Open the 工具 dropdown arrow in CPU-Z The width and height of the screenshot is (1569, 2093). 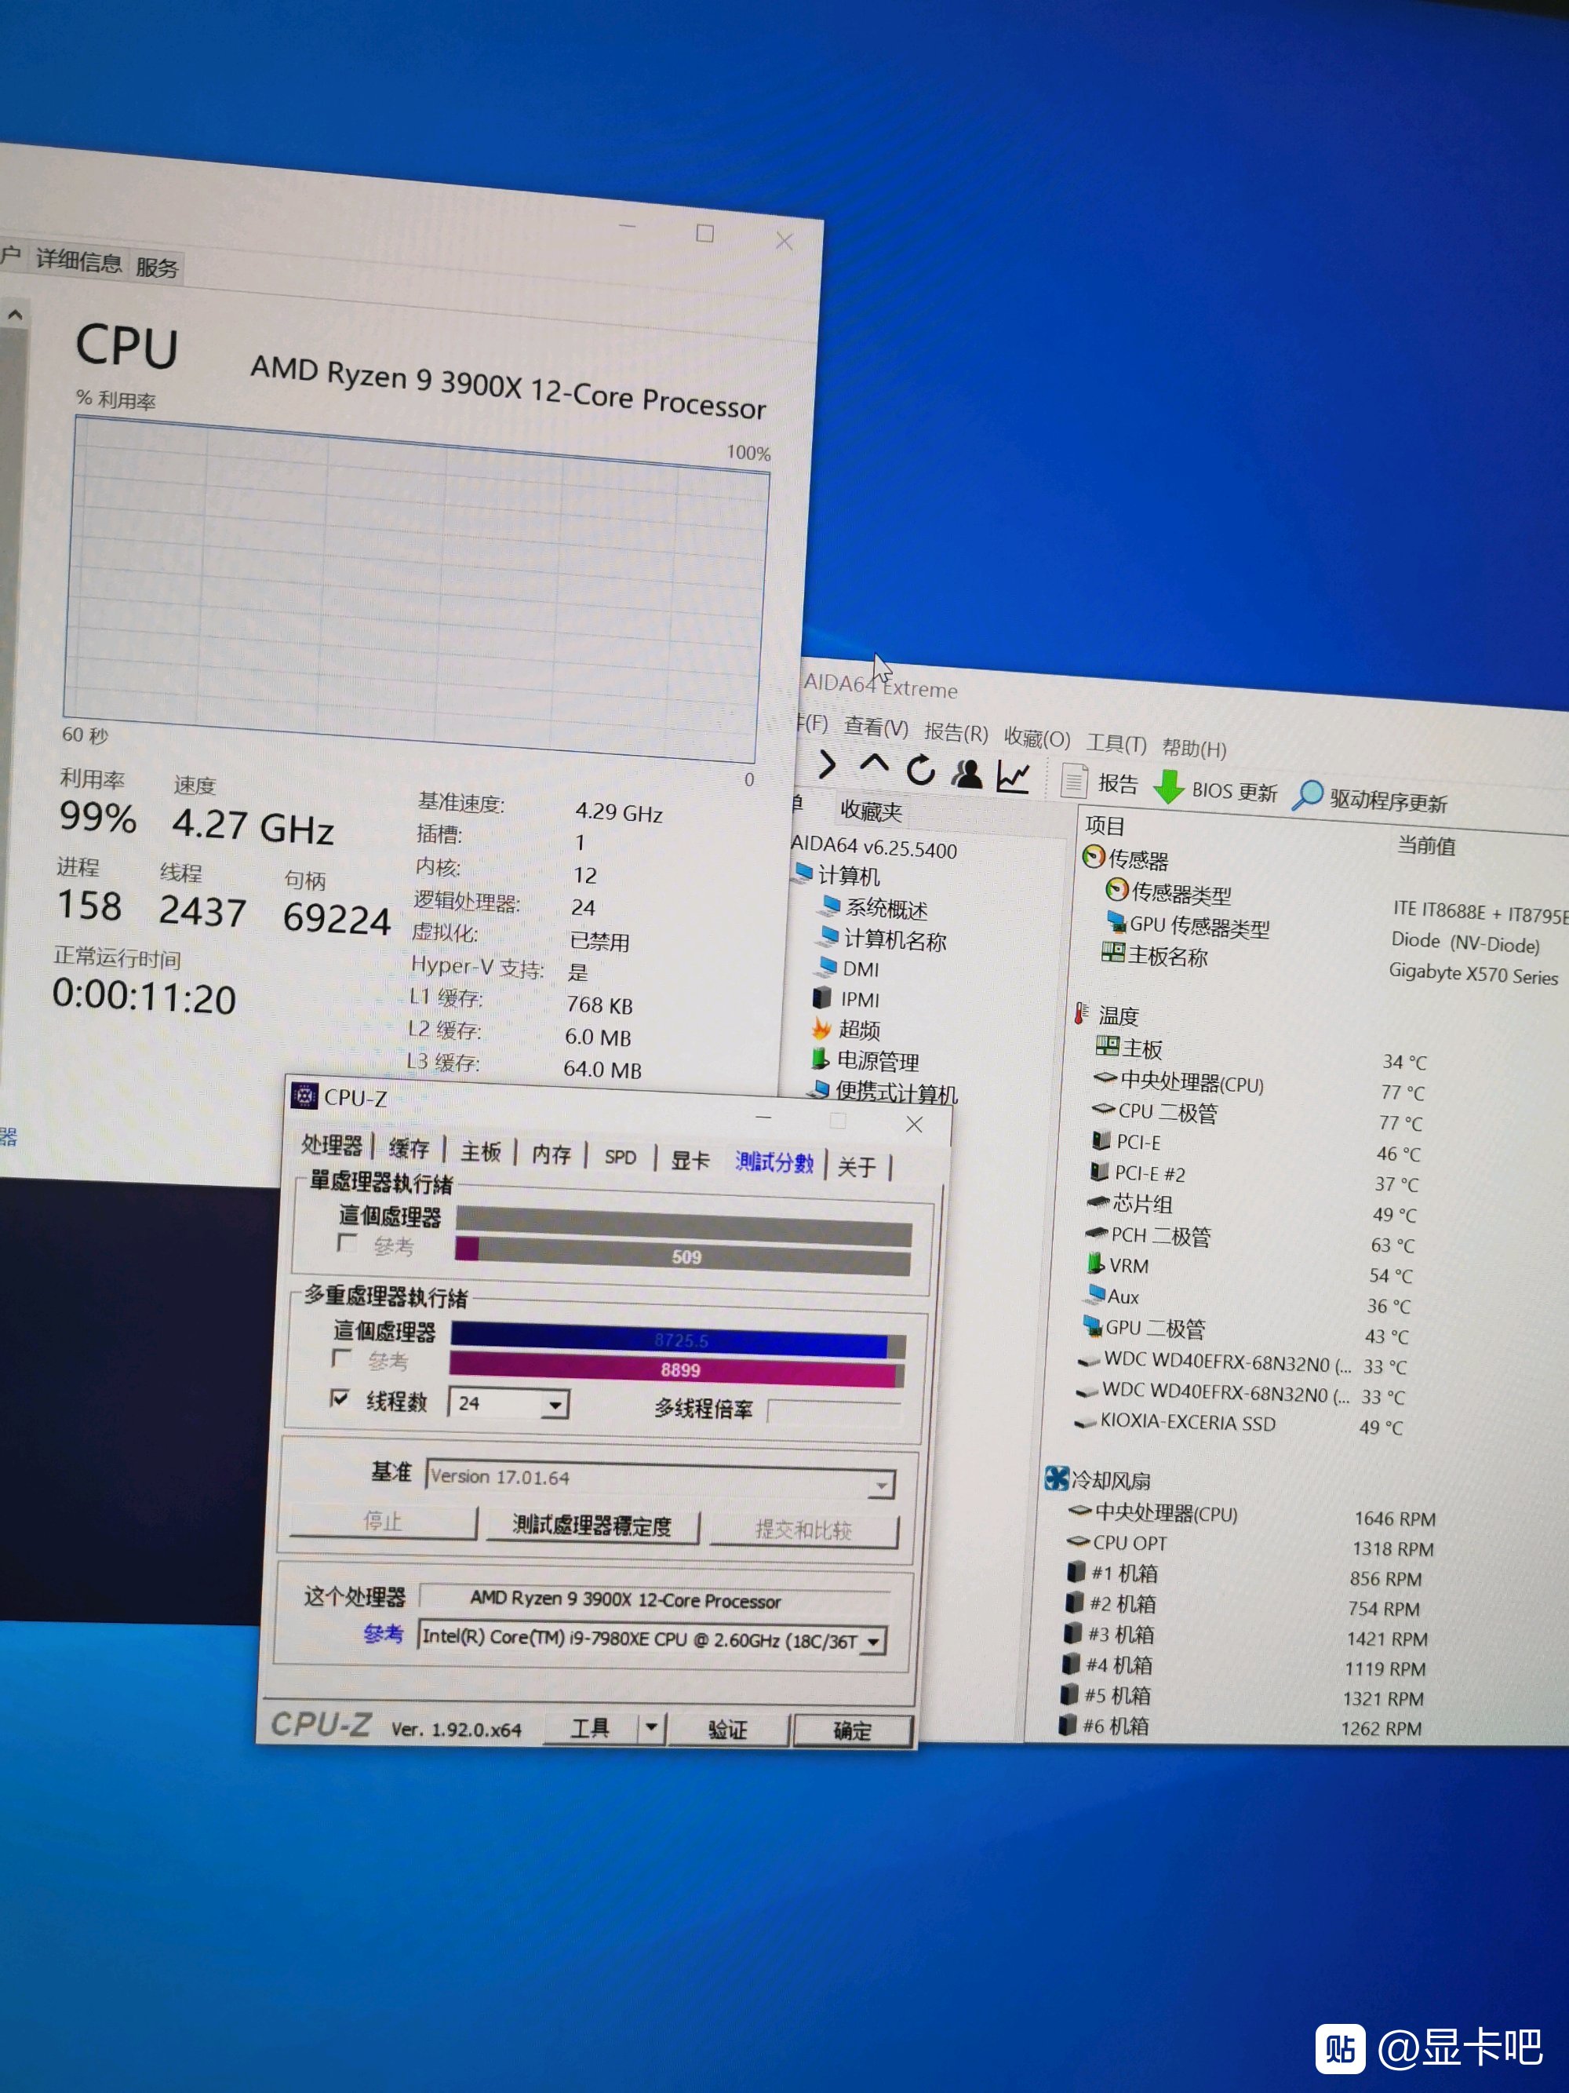click(x=650, y=1728)
